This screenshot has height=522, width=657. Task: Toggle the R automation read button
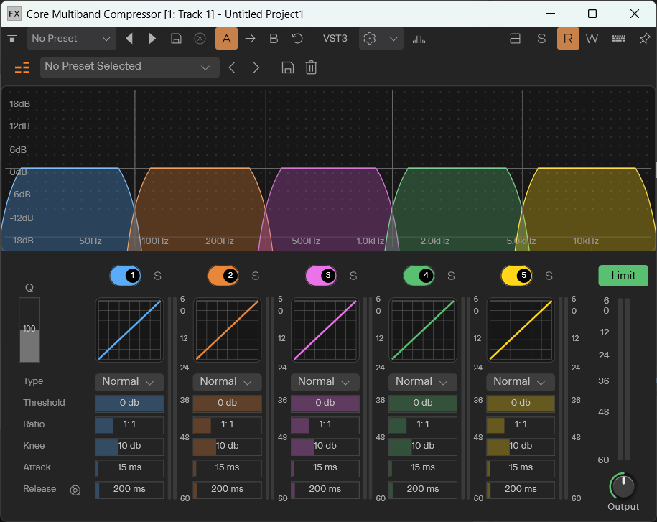click(568, 39)
